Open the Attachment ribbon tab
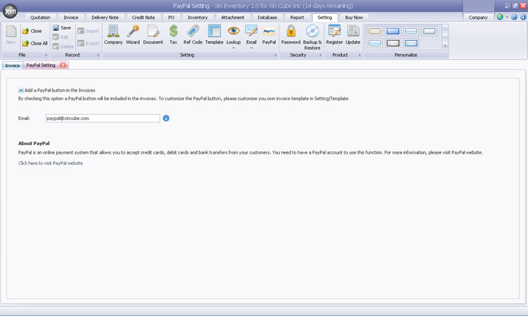The width and height of the screenshot is (528, 316). point(233,18)
